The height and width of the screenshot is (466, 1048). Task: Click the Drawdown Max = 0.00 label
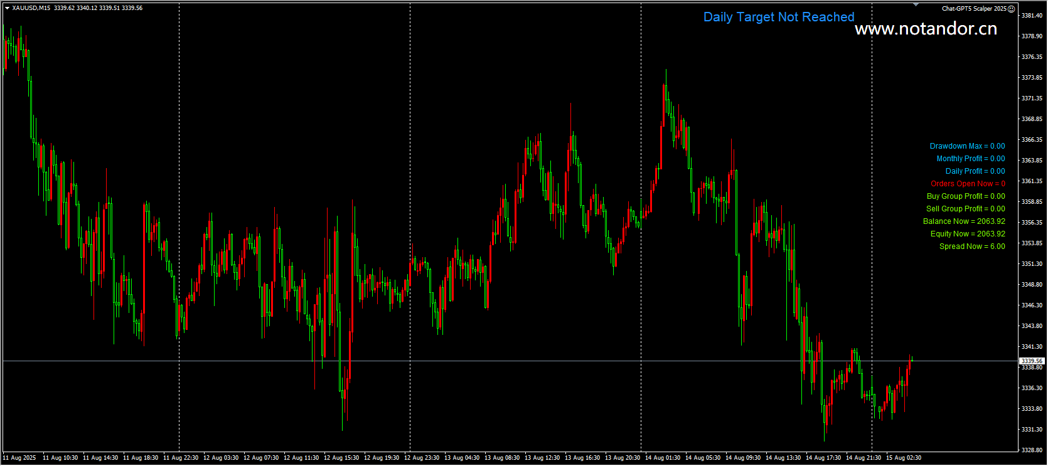pos(967,146)
